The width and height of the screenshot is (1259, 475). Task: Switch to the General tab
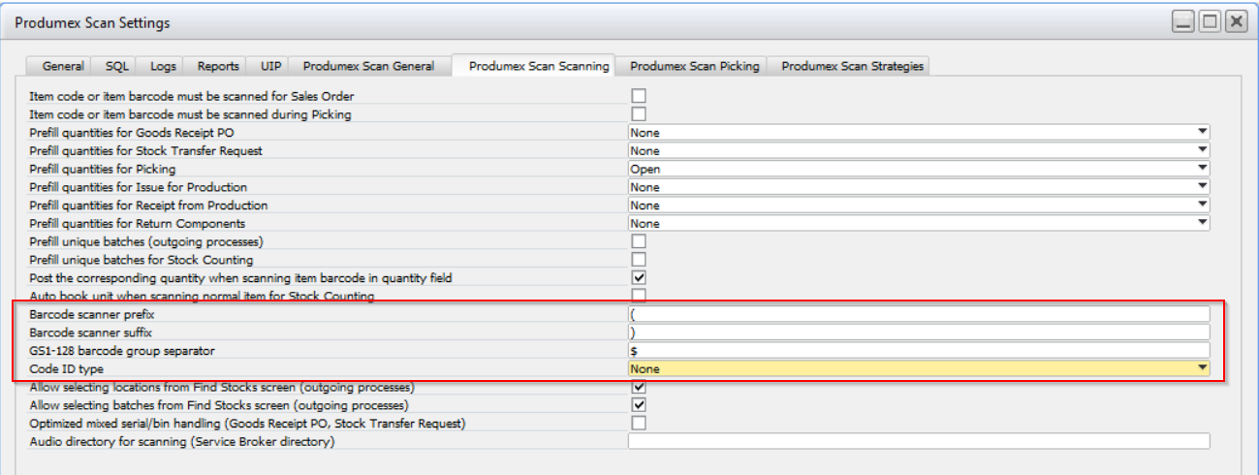pos(63,66)
